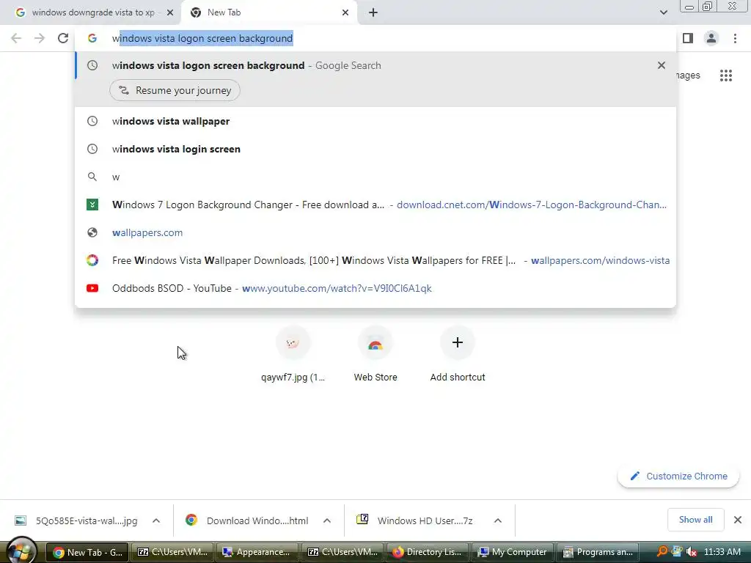The image size is (751, 563).
Task: Switch to Programs and Features taskbar button
Action: click(598, 552)
